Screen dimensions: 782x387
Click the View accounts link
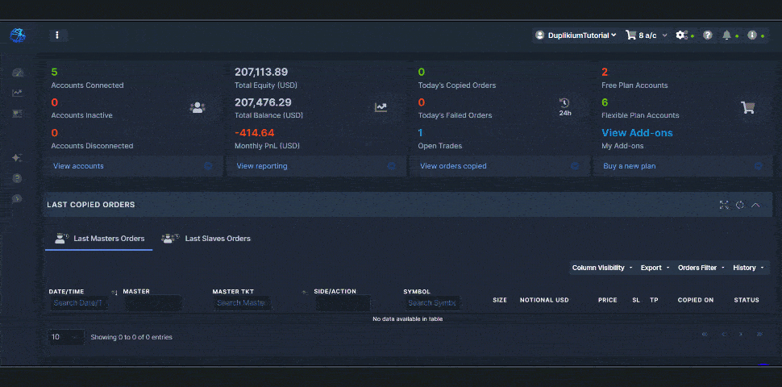[78, 166]
